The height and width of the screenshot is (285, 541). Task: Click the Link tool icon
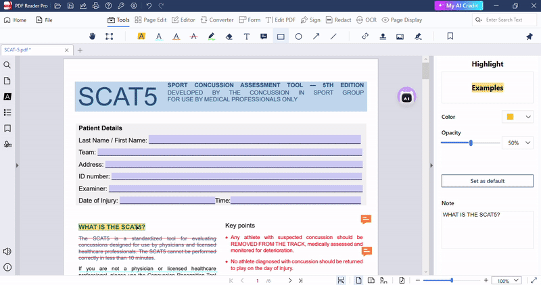pyautogui.click(x=365, y=36)
